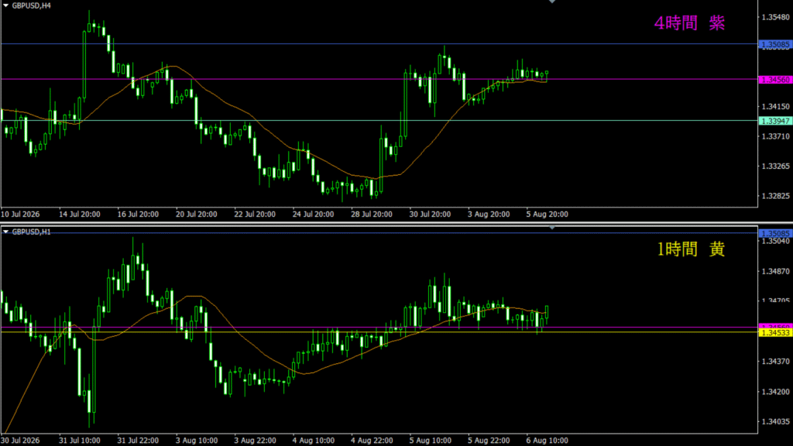Click the 1.35480 price scale value
Screen dimensions: 793x446
pos(775,17)
